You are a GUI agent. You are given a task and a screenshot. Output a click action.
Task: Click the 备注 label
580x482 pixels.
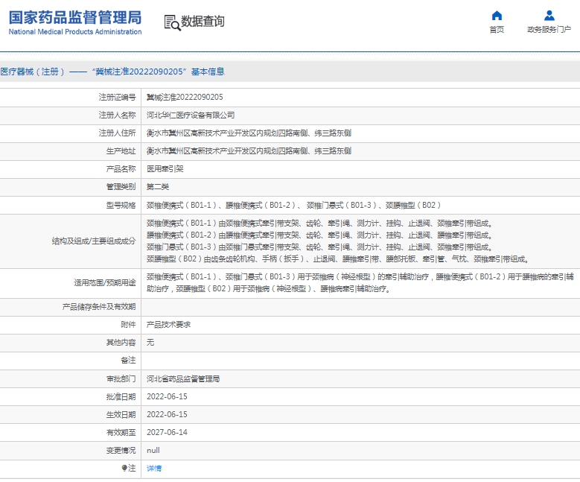(128, 361)
